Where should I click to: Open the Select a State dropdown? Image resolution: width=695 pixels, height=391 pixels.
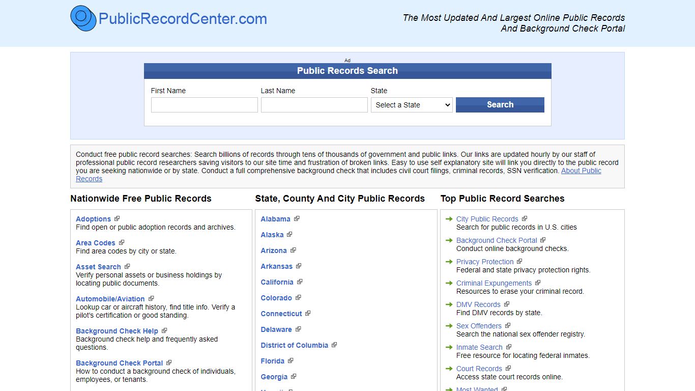coord(411,105)
